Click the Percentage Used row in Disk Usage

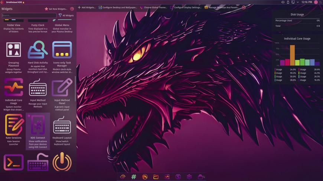(x=297, y=21)
